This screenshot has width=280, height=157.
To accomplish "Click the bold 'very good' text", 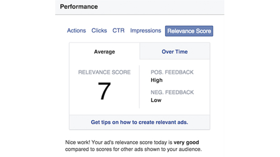I will click(x=186, y=142).
